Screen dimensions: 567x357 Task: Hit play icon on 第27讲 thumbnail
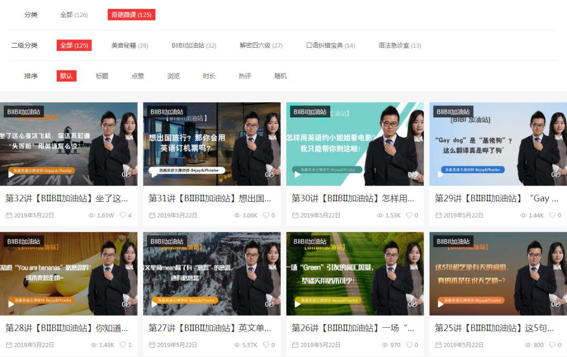pos(154,304)
